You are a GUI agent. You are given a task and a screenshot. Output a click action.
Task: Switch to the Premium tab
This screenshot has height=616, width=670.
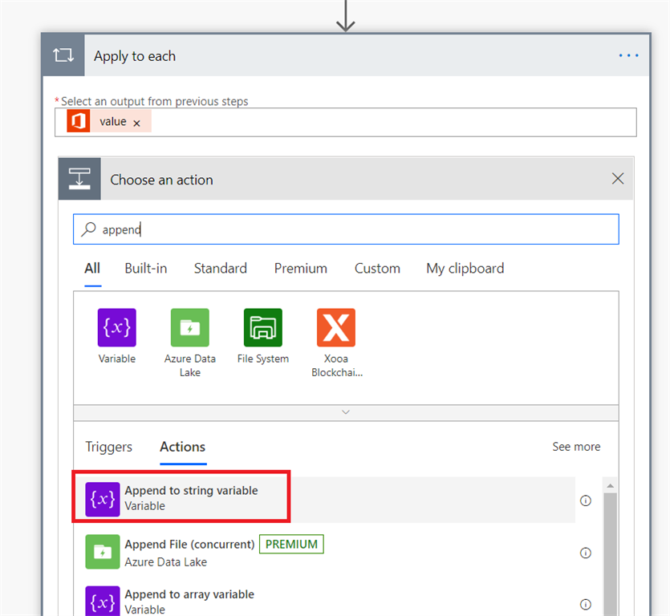[301, 269]
